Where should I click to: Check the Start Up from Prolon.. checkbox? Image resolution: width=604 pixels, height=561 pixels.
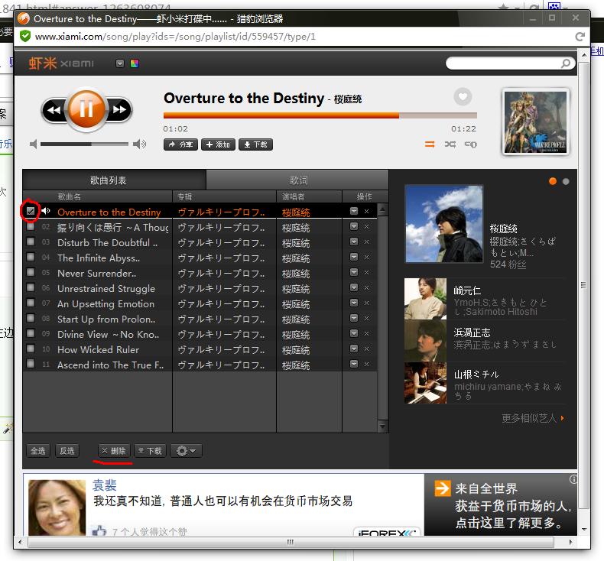(31, 318)
